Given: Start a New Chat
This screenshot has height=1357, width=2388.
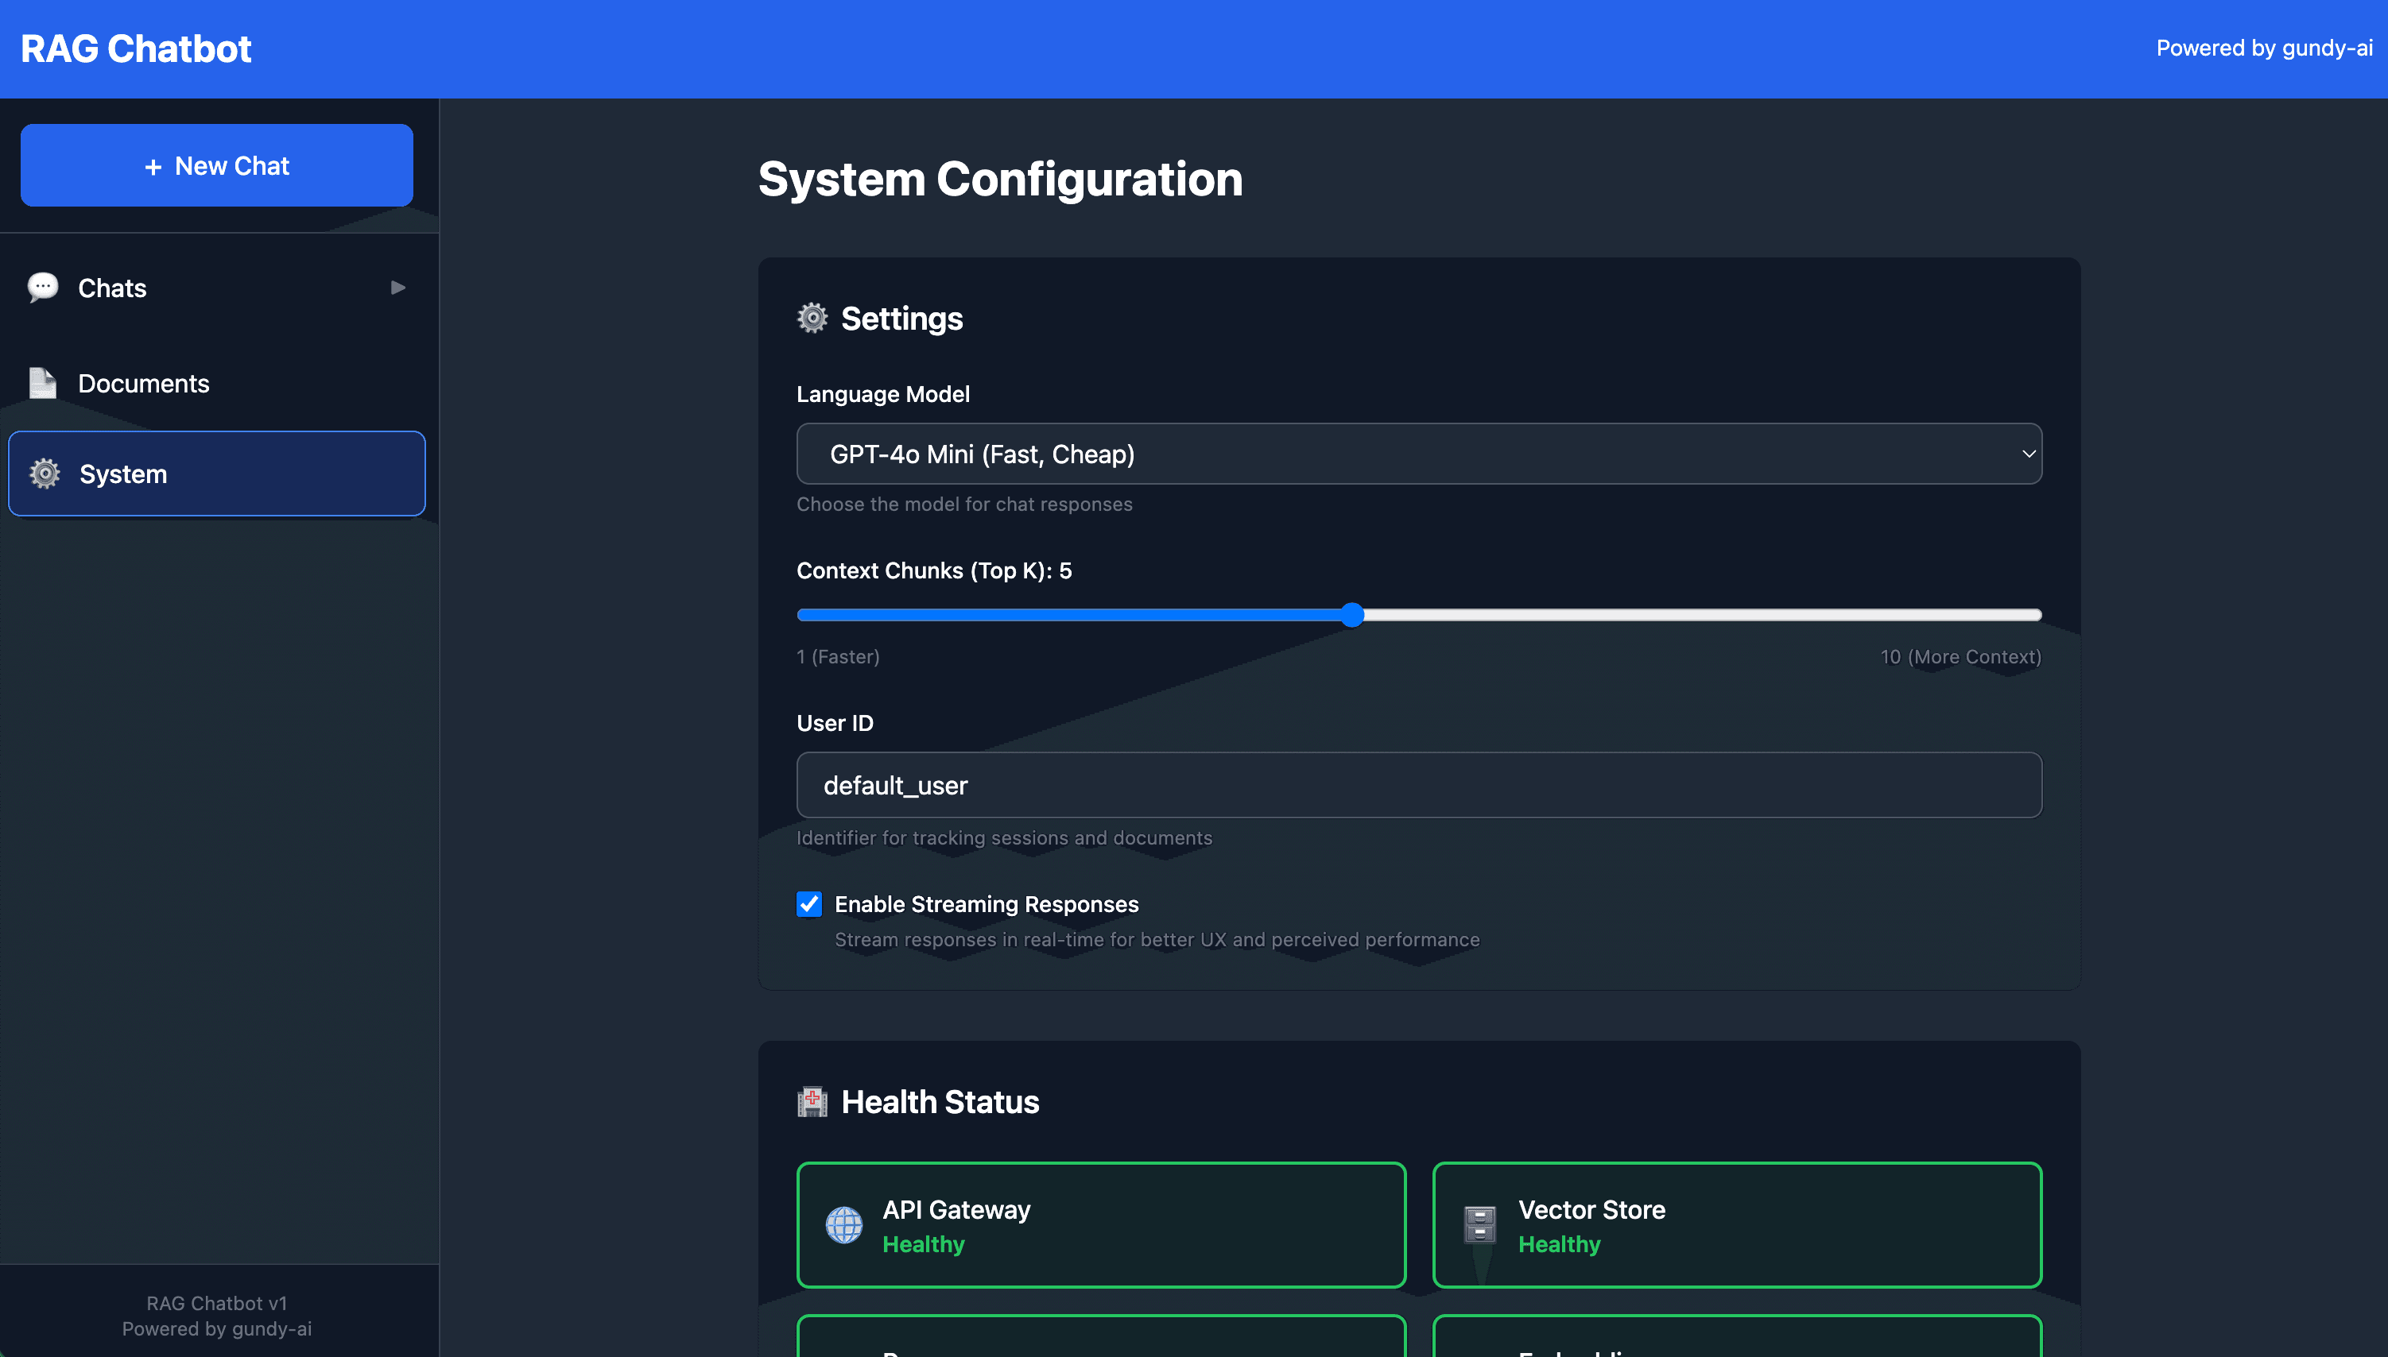Looking at the screenshot, I should click(215, 165).
